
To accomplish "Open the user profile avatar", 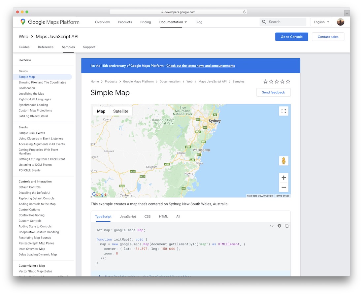I will point(340,22).
